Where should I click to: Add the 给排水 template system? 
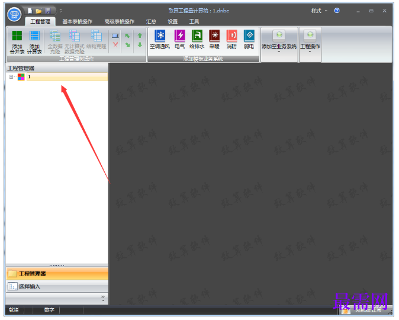[197, 39]
